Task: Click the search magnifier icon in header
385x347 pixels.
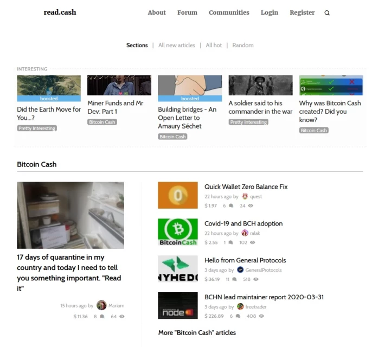Action: 327,13
